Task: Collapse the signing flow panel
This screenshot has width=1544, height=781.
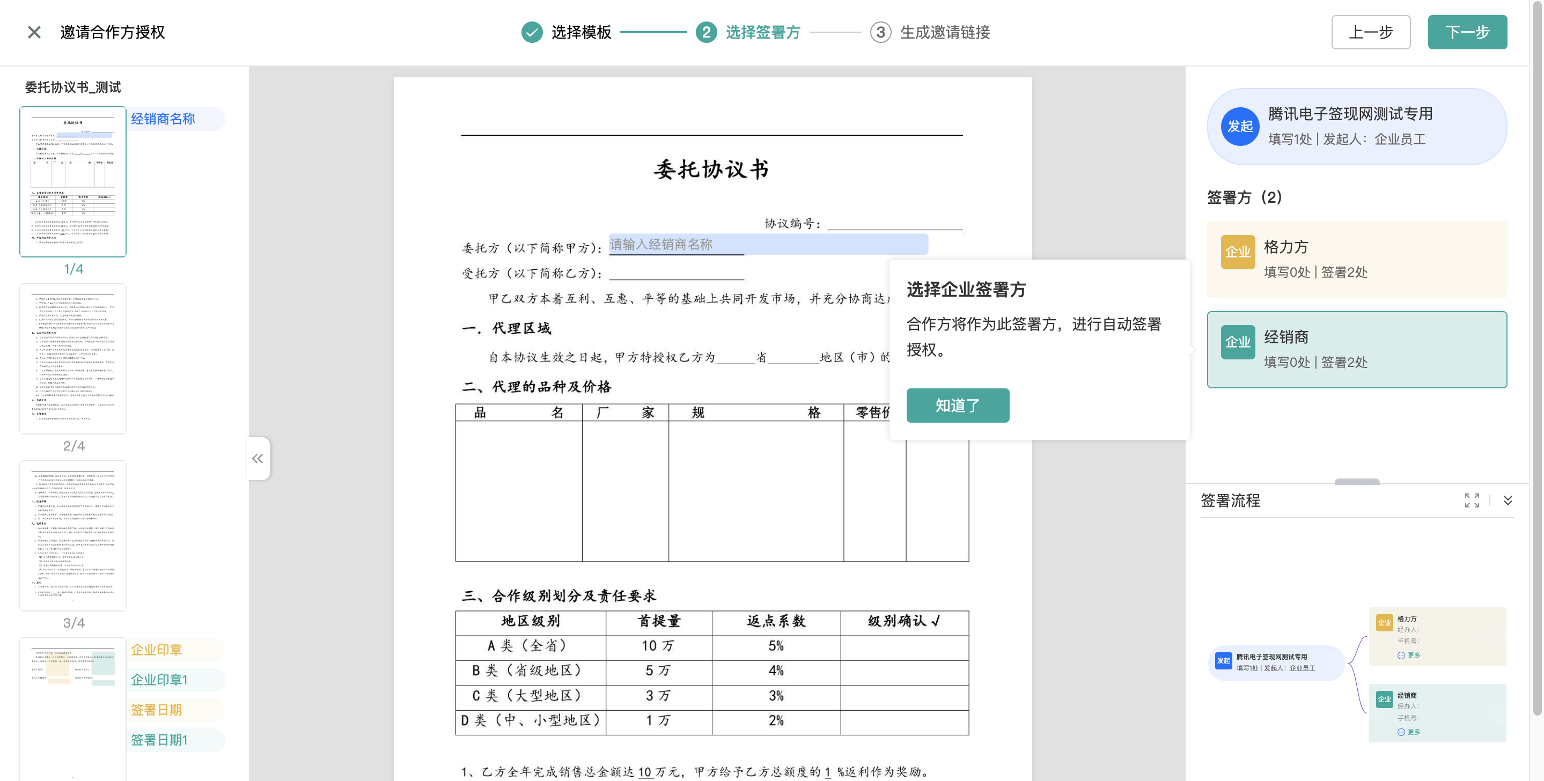Action: (x=1508, y=500)
